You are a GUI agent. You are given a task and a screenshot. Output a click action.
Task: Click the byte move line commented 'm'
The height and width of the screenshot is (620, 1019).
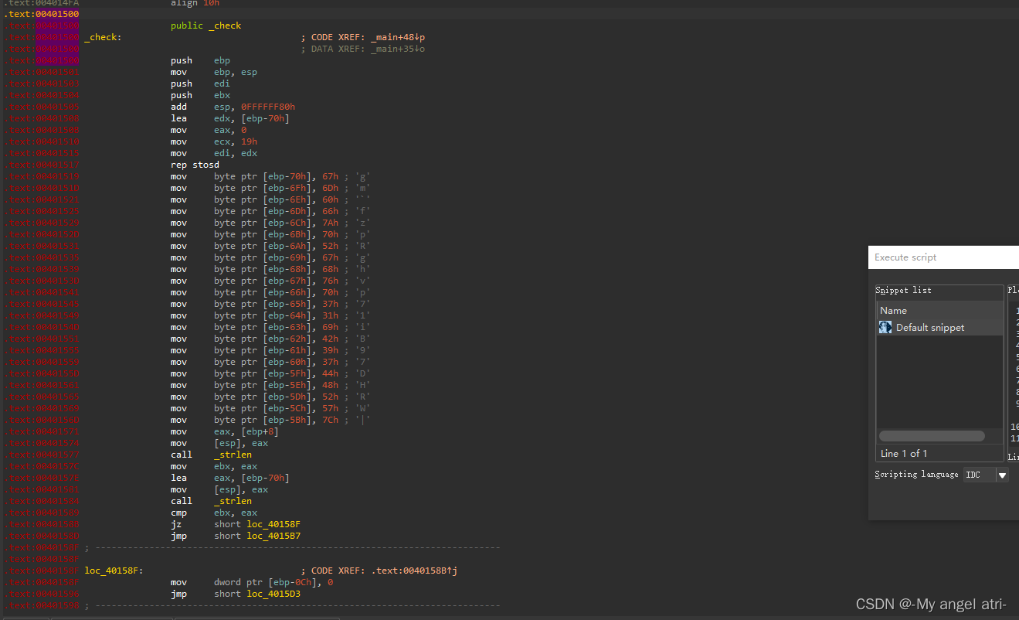coord(270,188)
